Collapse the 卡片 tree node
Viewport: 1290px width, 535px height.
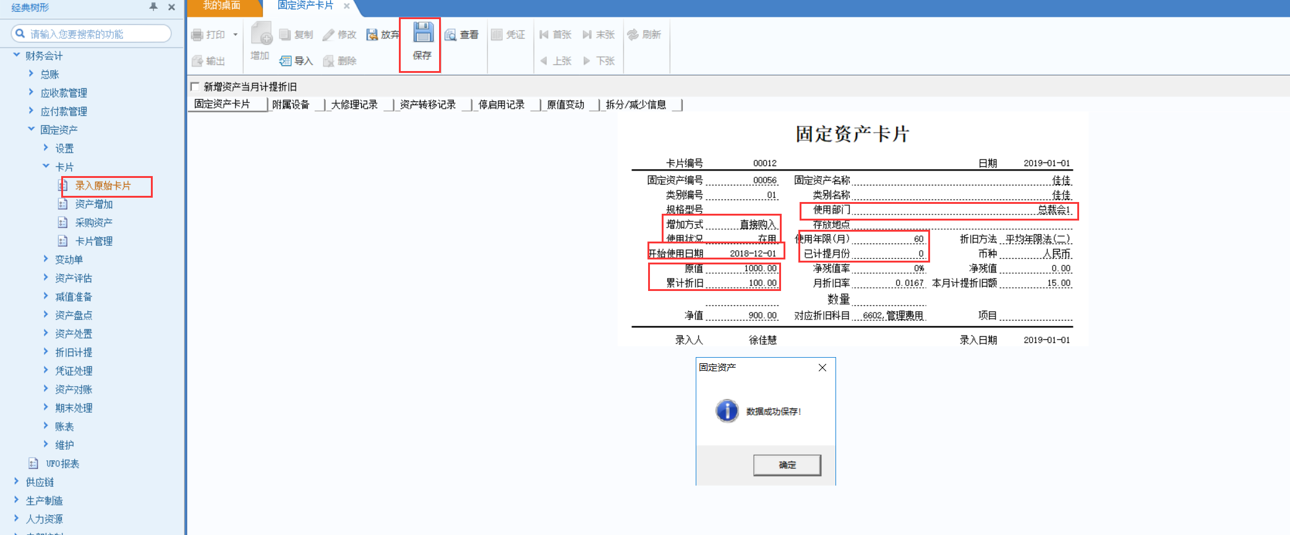46,166
